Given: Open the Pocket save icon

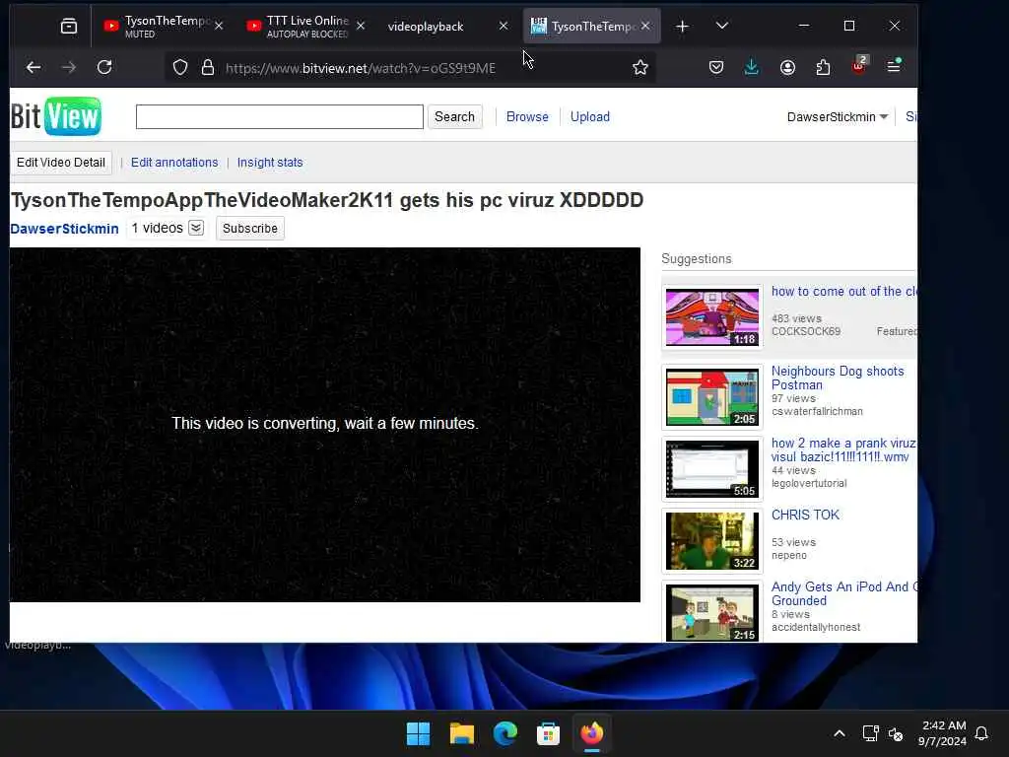Looking at the screenshot, I should (715, 68).
